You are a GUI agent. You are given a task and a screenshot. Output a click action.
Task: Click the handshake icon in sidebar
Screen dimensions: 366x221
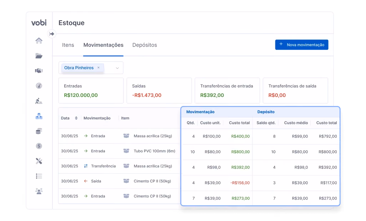click(39, 71)
